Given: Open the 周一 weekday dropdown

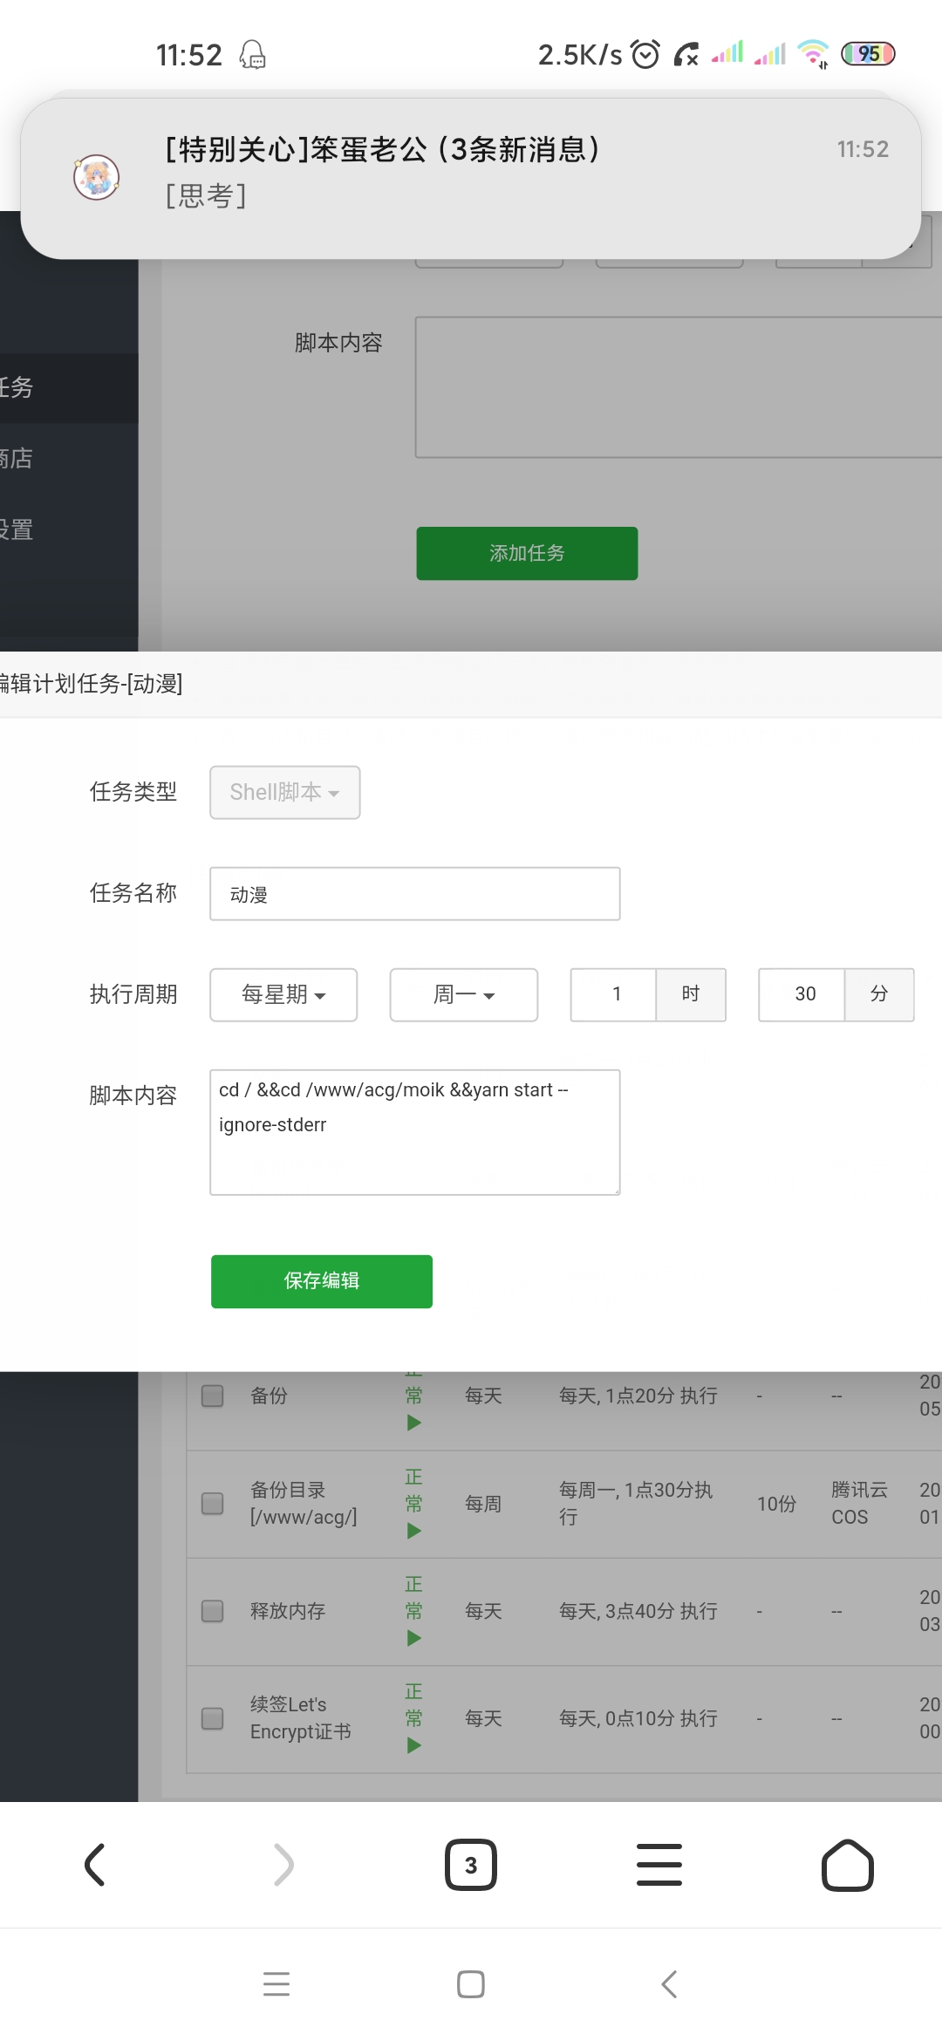Looking at the screenshot, I should coord(463,994).
